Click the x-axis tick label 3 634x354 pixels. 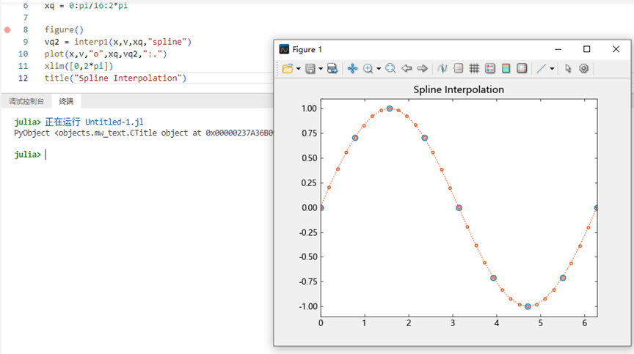(453, 323)
